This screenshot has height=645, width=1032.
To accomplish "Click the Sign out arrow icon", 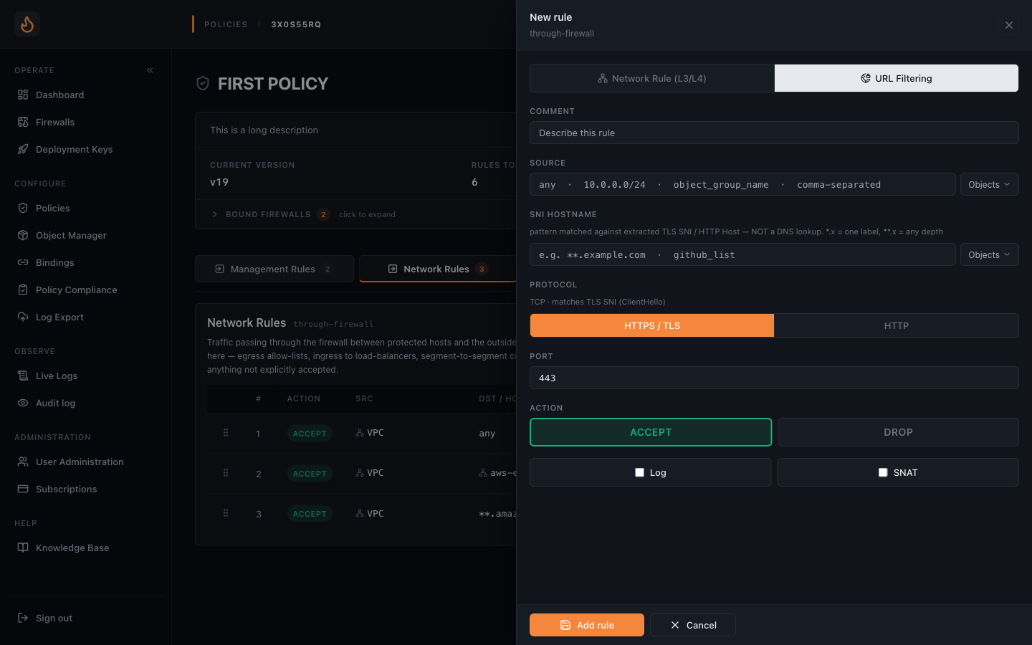I will [x=23, y=618].
